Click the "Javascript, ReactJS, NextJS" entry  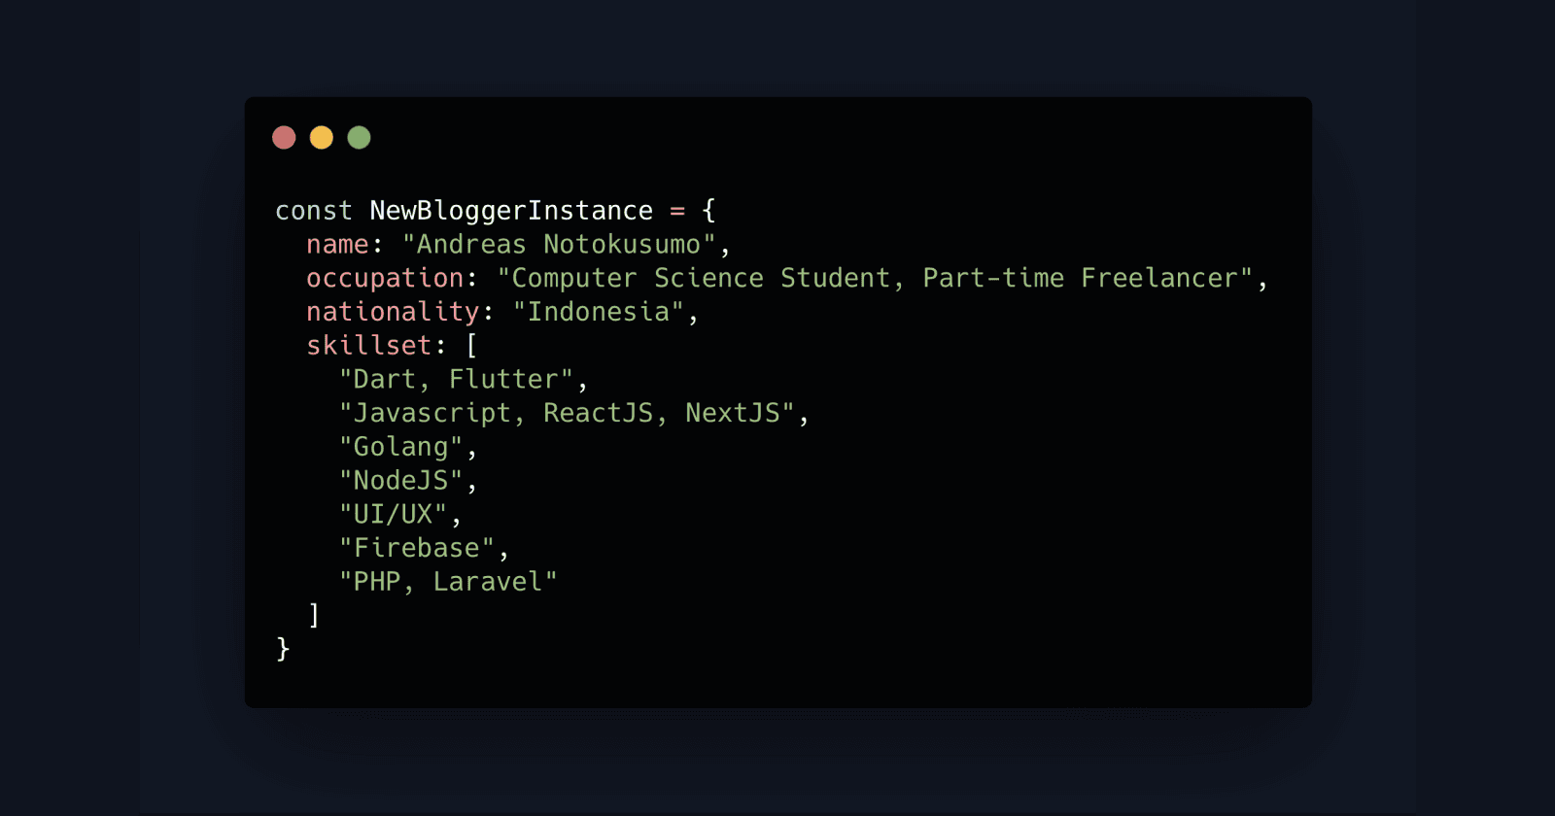[x=567, y=414]
